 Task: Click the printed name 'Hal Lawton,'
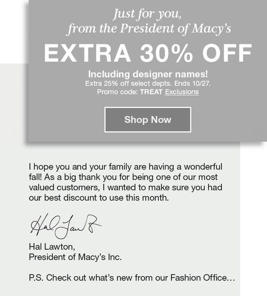click(52, 247)
